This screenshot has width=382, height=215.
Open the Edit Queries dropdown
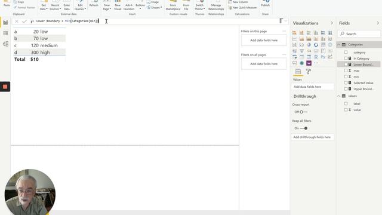(x=80, y=5)
